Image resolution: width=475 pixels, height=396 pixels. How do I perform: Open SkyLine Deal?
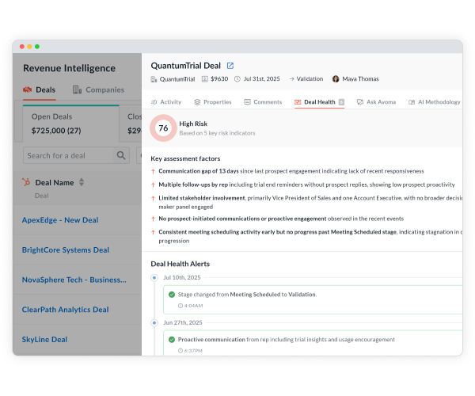coord(44,339)
